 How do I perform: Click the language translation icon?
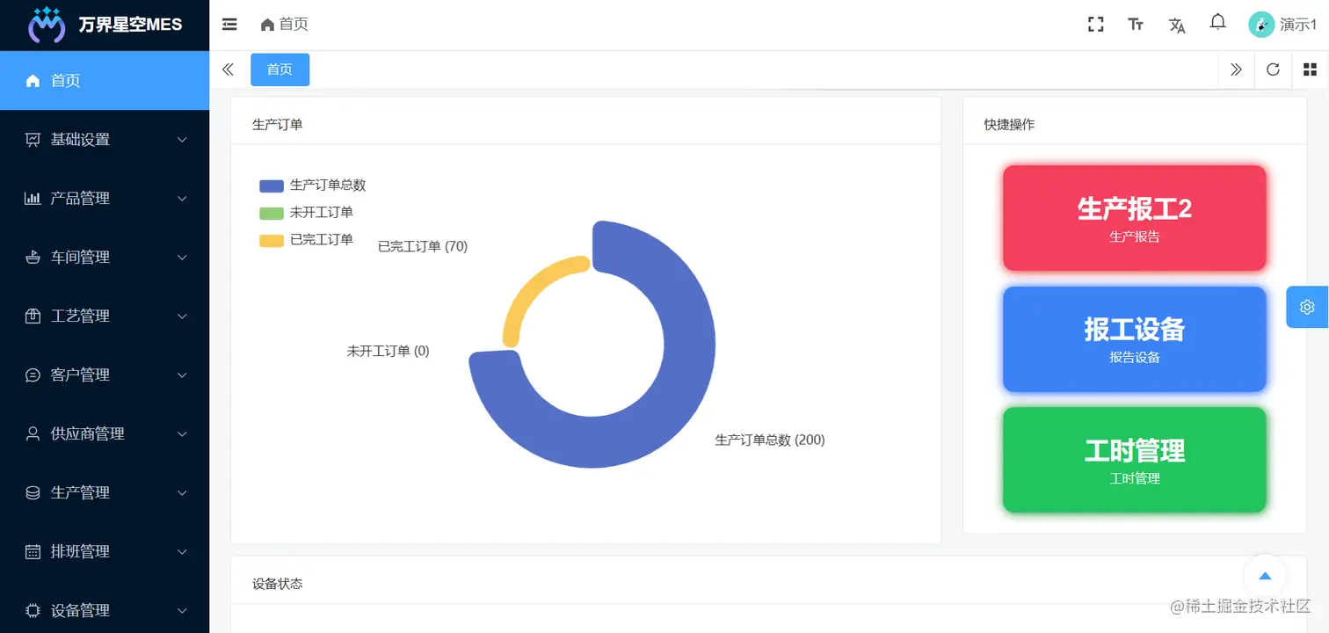[1177, 25]
